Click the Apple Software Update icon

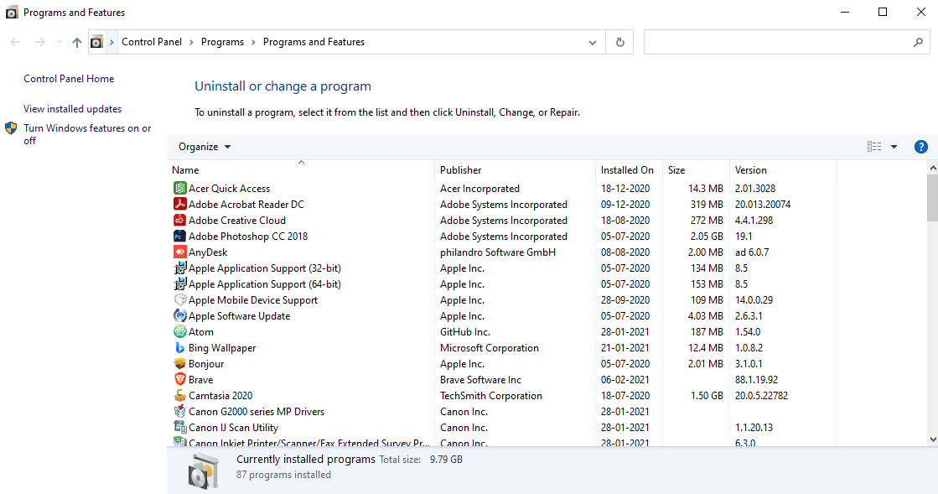(x=179, y=315)
